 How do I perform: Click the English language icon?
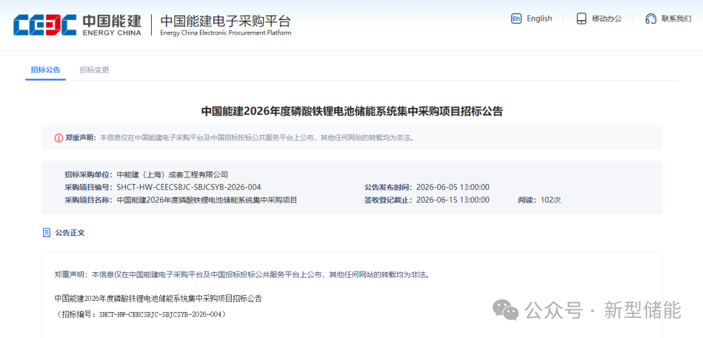coord(516,18)
